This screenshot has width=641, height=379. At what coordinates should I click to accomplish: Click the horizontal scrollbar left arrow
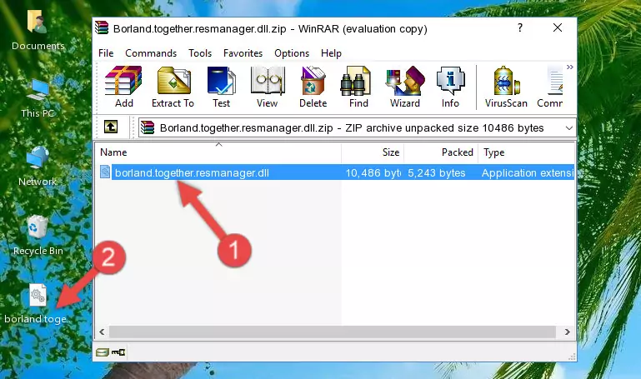103,332
